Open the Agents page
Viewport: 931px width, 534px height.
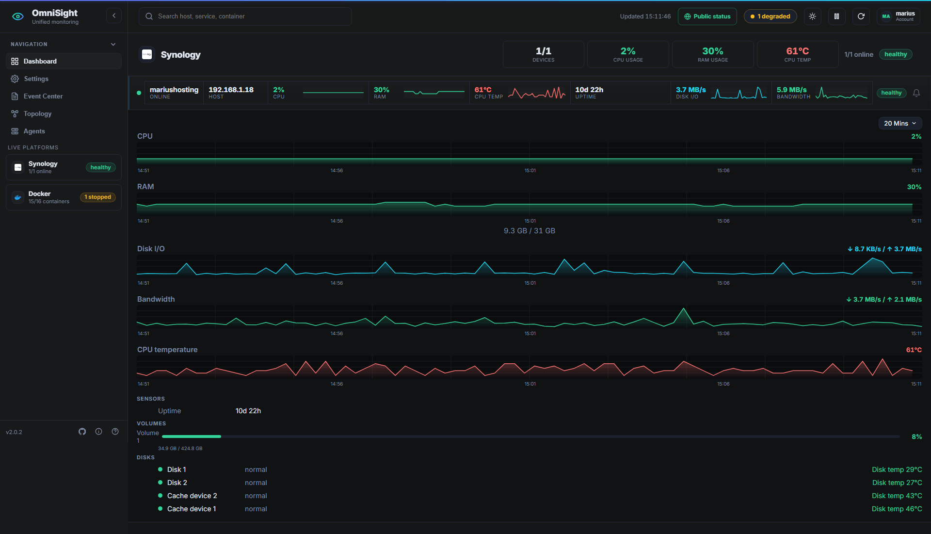tap(64, 131)
